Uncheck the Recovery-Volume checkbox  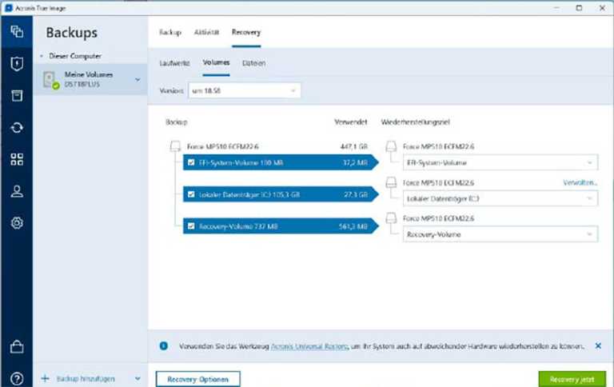191,226
